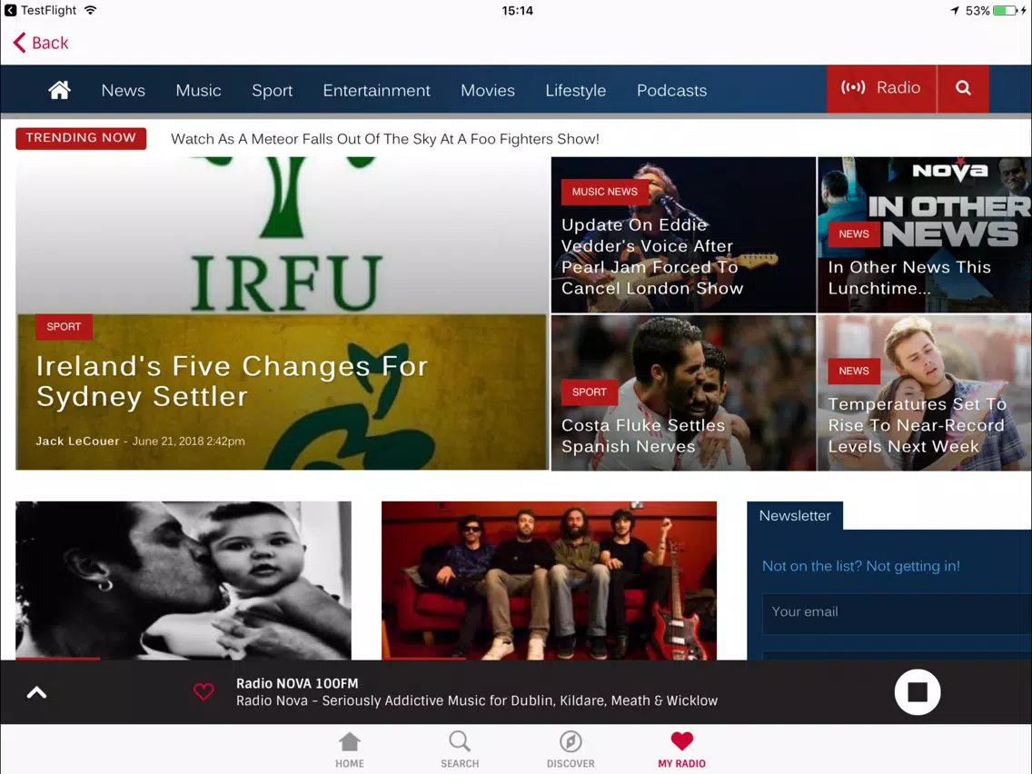
Task: Select the Newsletter tab
Action: pyautogui.click(x=794, y=516)
